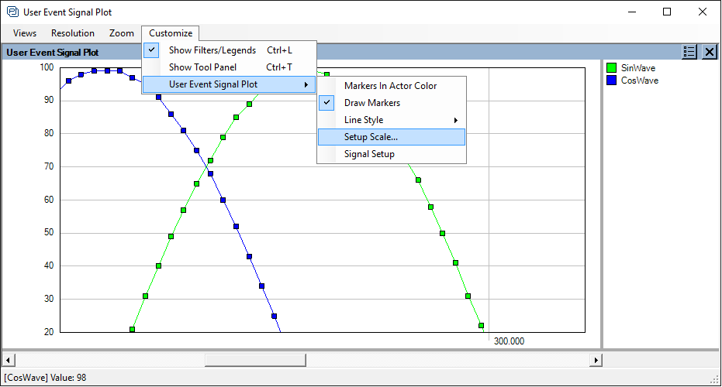722x387 pixels.
Task: Choose Setup Scale... menu item
Action: (392, 137)
